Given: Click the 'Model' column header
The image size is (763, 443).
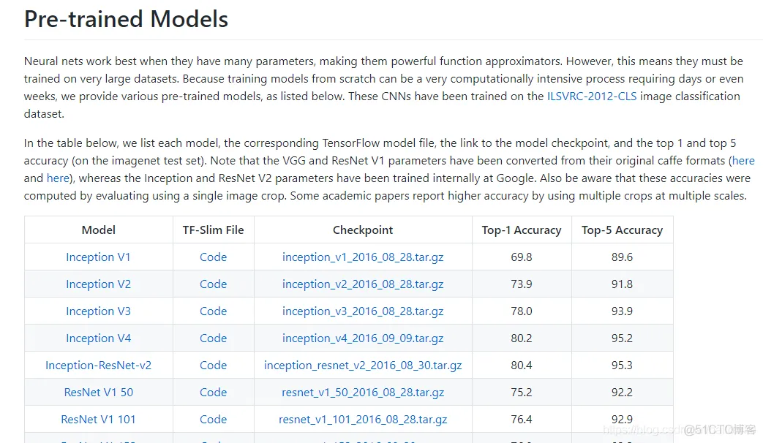Looking at the screenshot, I should pyautogui.click(x=98, y=230).
